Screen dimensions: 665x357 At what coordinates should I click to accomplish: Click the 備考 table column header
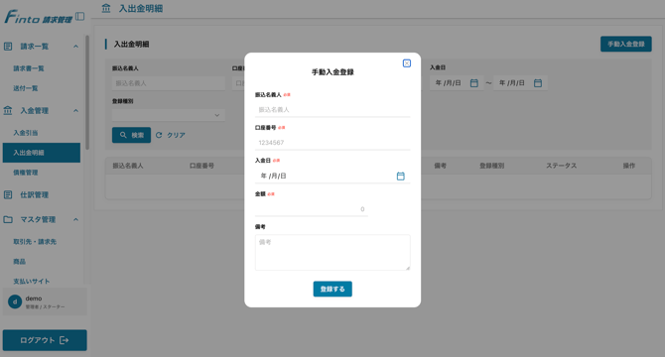441,166
